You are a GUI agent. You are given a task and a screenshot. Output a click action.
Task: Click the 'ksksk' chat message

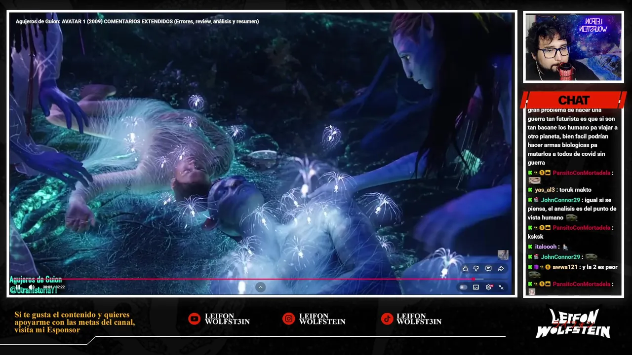(x=535, y=237)
